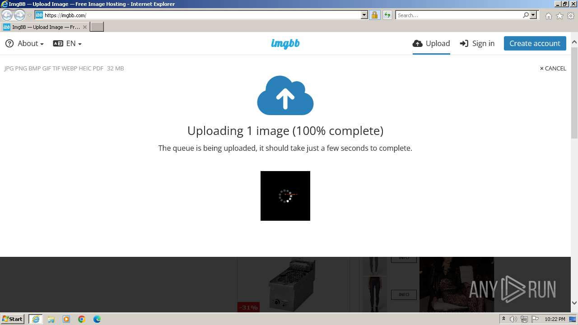
Task: Click the imgbb.com address bar
Action: pos(201,15)
